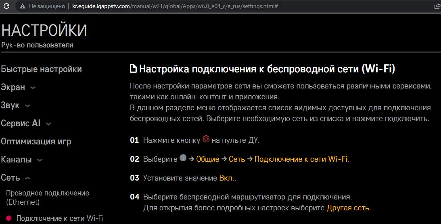This screenshot has width=441, height=224.
Task: Select Проводное подключение (Ethernet) in the sidebar
Action: coord(47,197)
